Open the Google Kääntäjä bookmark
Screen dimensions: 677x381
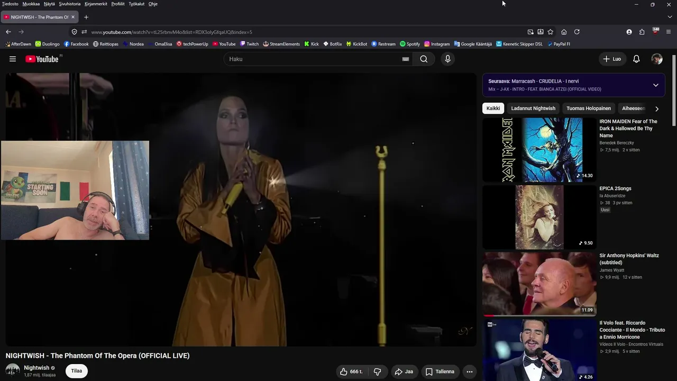(x=473, y=44)
